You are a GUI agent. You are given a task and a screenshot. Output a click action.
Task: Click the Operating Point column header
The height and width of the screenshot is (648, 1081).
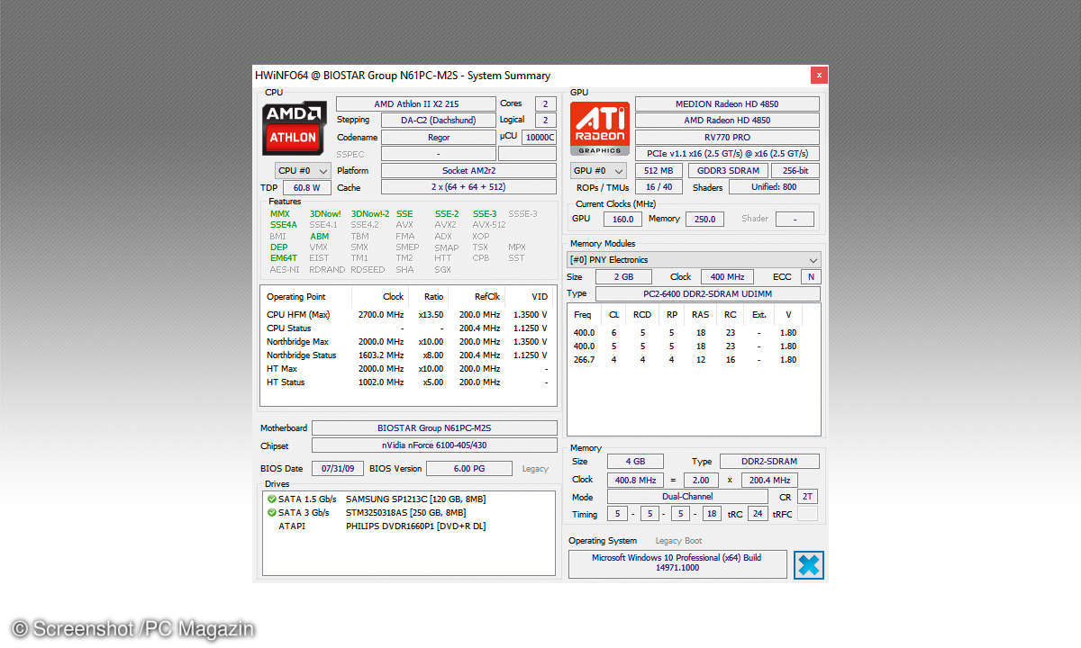[x=305, y=297]
